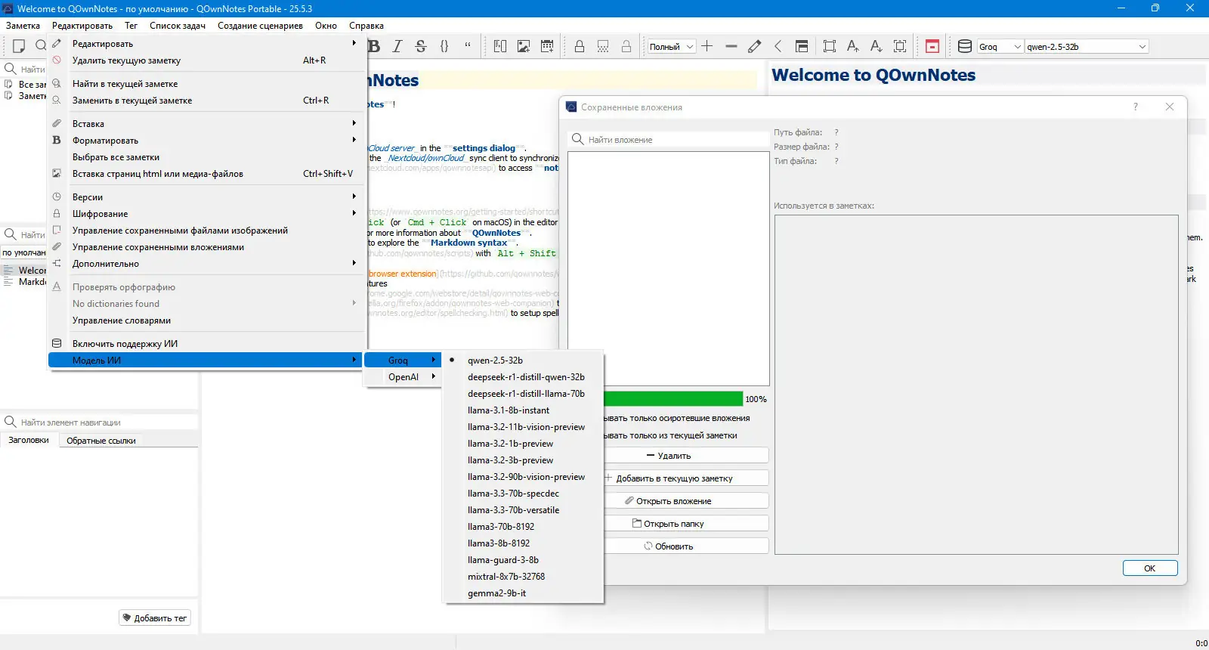Insert current date with the calendar icon
This screenshot has height=650, width=1209.
547,46
